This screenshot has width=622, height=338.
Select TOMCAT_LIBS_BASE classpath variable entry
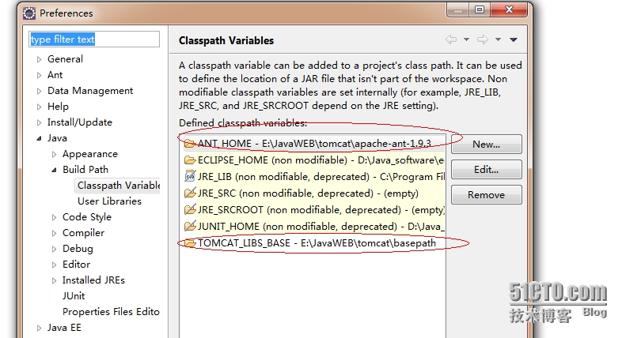[313, 243]
